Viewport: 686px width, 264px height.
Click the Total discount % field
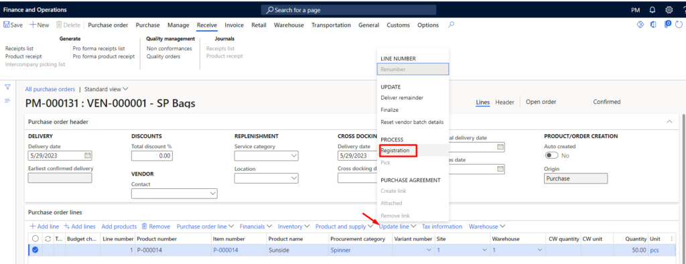point(152,156)
